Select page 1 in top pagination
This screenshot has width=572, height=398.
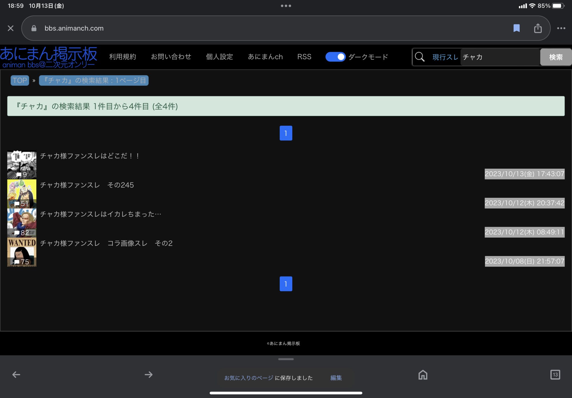pyautogui.click(x=286, y=133)
